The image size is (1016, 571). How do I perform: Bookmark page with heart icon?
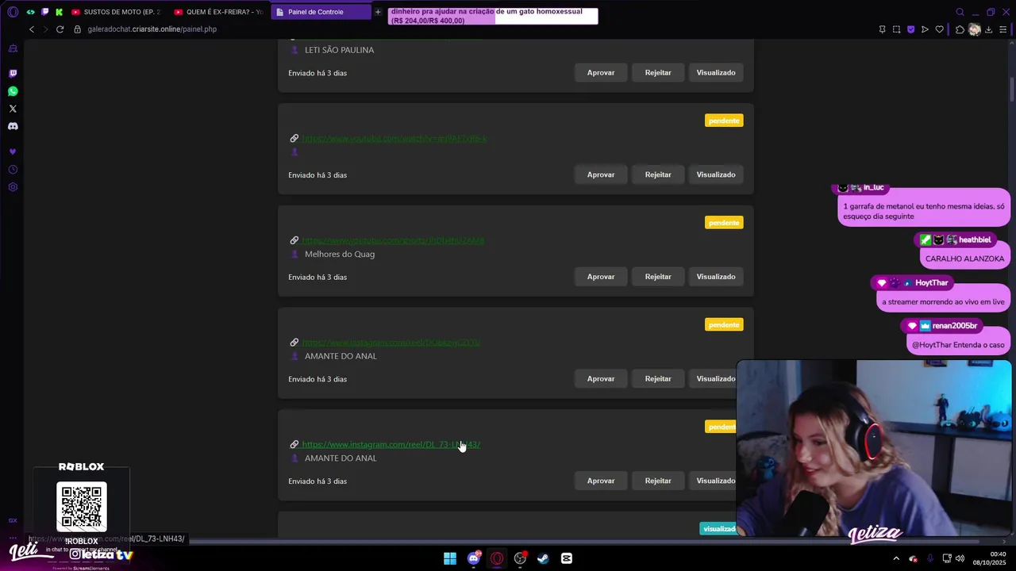click(939, 29)
